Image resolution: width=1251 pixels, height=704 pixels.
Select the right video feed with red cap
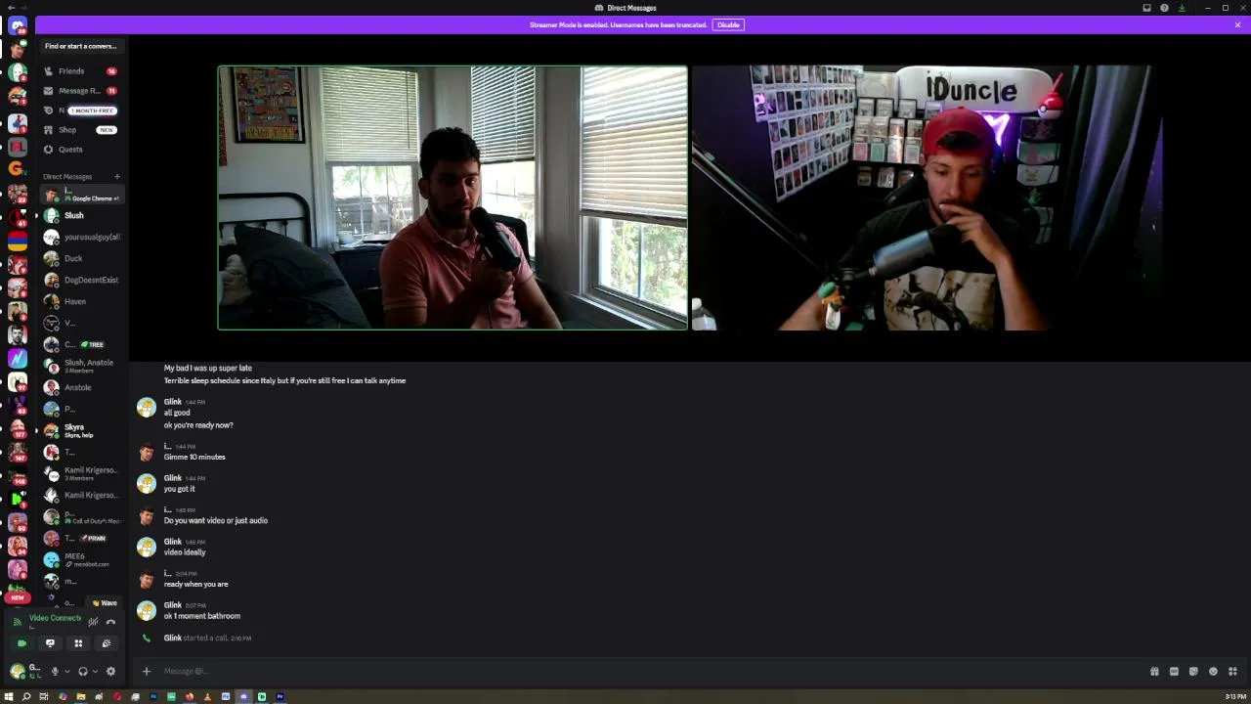(926, 198)
